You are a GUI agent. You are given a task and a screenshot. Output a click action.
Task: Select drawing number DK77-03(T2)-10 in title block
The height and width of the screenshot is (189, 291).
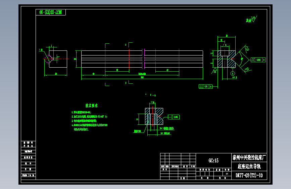pyautogui.click(x=249, y=175)
